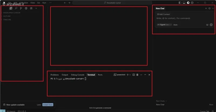Open chat panel more options ellipsis
The width and height of the screenshot is (216, 112).
213,8
